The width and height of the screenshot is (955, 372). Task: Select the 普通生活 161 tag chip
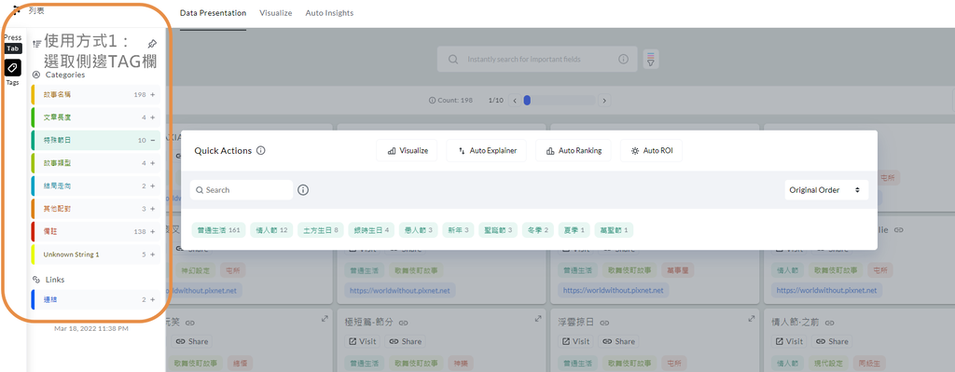tap(218, 230)
